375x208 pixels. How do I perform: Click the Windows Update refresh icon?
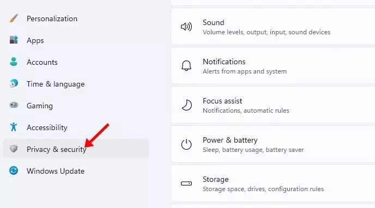[x=14, y=170]
